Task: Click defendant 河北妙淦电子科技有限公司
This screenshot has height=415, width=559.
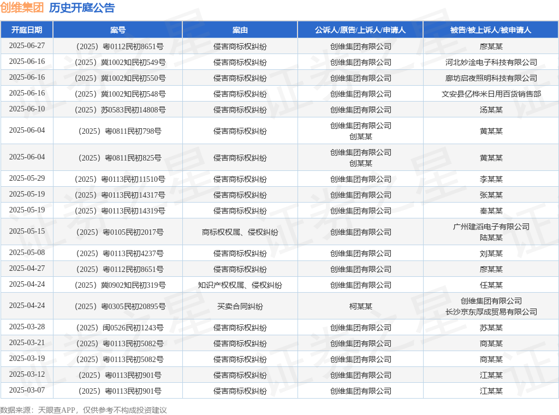Action: point(491,62)
